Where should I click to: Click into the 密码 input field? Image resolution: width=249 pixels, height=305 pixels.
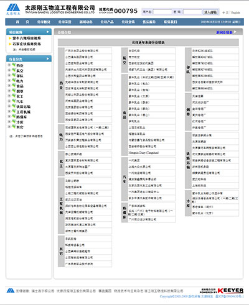coord(192,12)
